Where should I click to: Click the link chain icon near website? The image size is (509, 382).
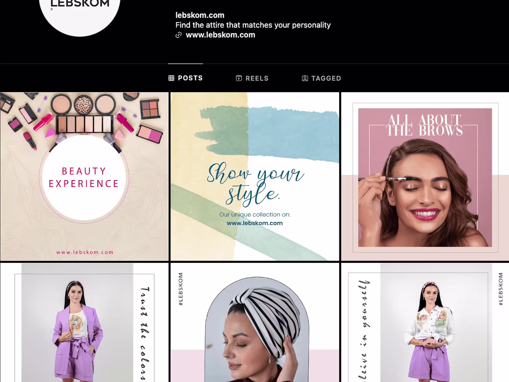[x=178, y=35]
